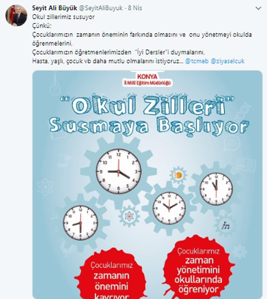Click the @SeyitAliBuyuk handle
This screenshot has height=299, width=267.
tap(101, 8)
